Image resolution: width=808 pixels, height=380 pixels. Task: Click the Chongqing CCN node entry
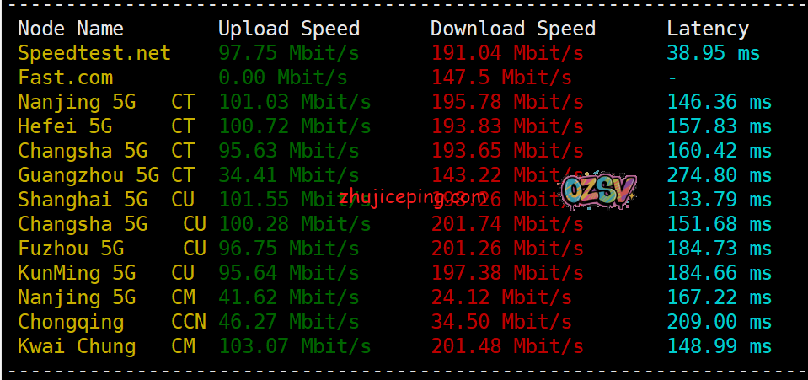point(112,322)
